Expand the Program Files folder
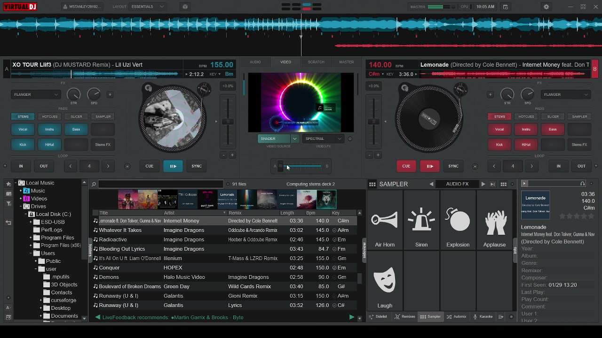The width and height of the screenshot is (602, 338). [31, 238]
